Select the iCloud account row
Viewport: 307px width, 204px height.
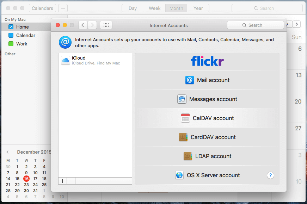pyautogui.click(x=95, y=60)
